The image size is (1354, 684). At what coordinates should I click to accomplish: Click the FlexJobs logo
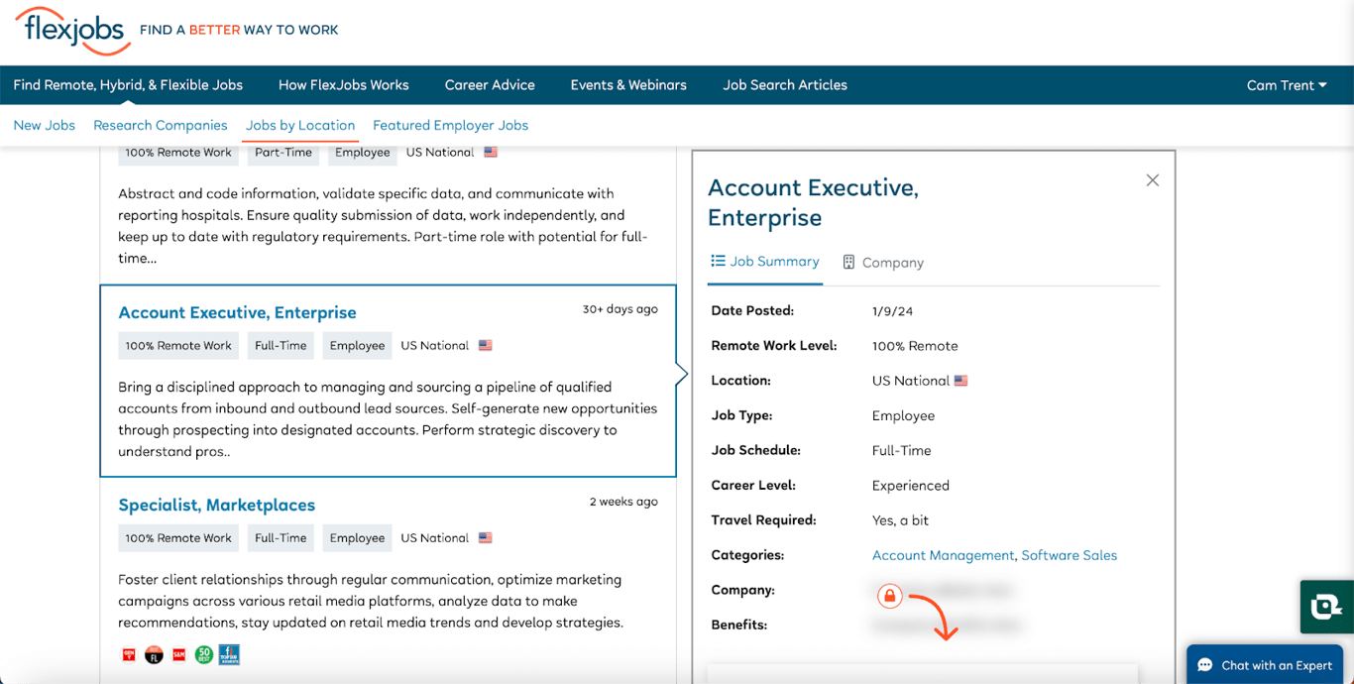coord(72,30)
